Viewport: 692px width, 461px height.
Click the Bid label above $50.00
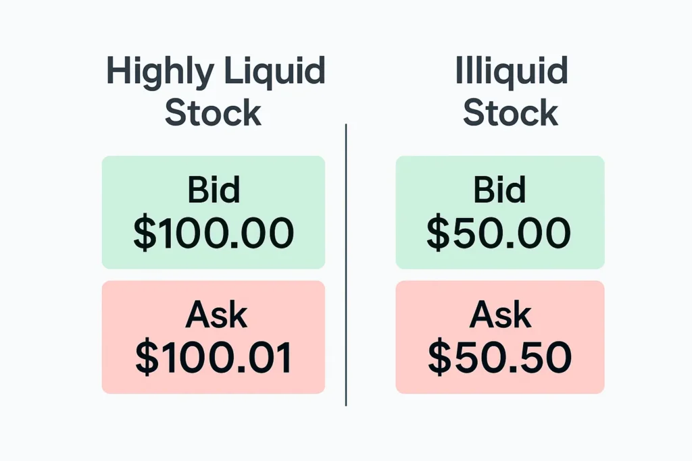[x=499, y=191]
